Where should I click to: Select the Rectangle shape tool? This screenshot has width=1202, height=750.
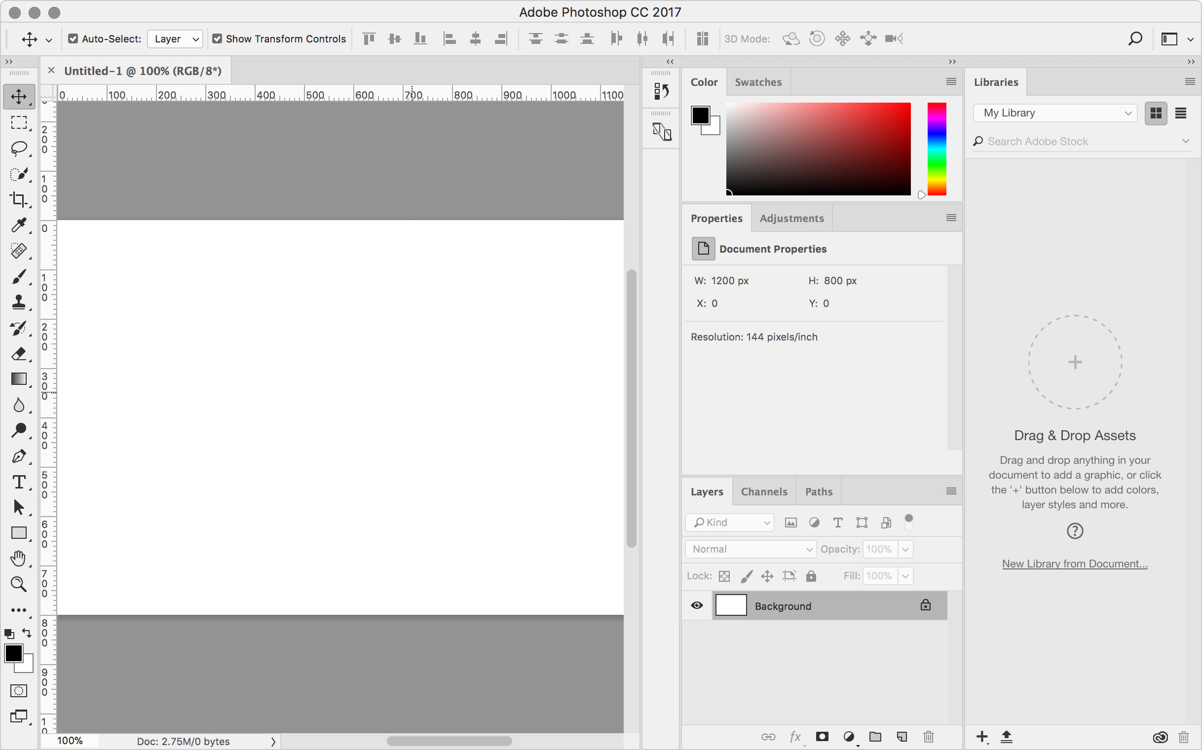[x=19, y=533]
